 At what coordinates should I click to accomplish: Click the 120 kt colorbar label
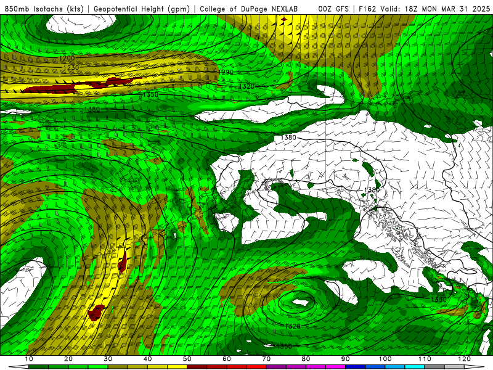click(x=464, y=359)
